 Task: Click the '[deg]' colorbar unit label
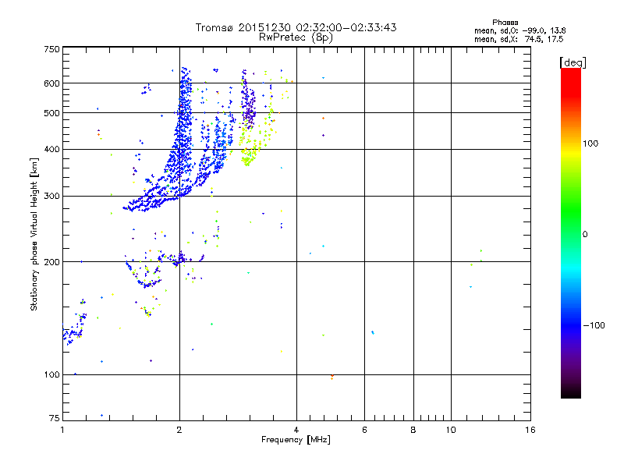pos(573,62)
